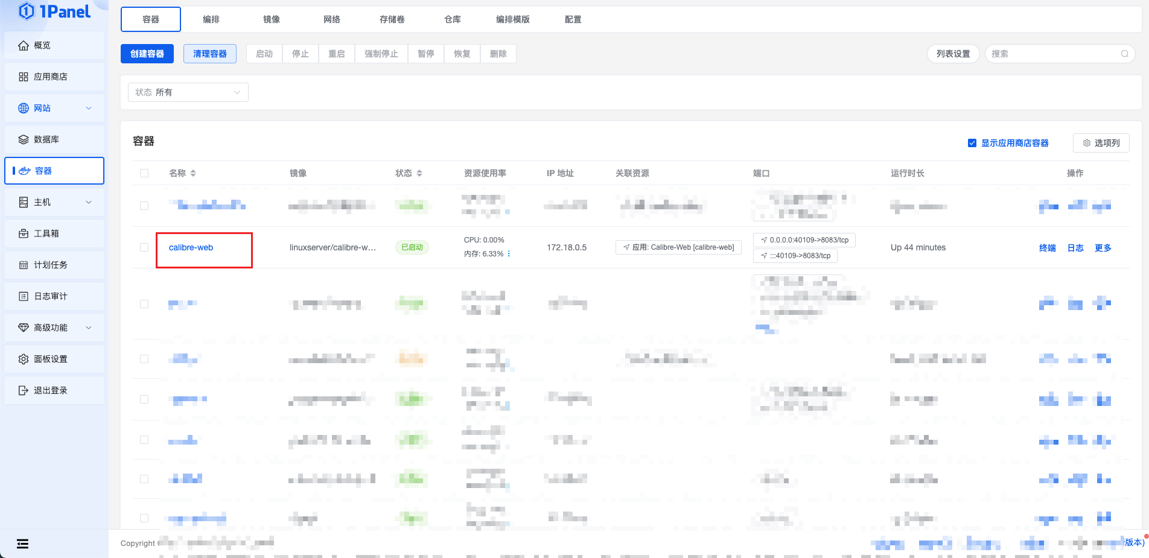Click the 工具箱 toolbox icon
This screenshot has width=1149, height=558.
pyautogui.click(x=24, y=234)
